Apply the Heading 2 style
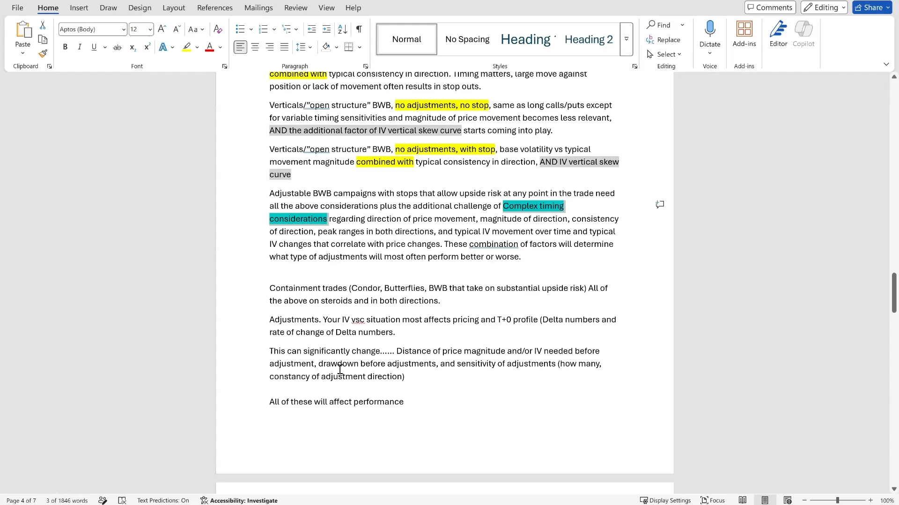The image size is (899, 505). pyautogui.click(x=589, y=39)
